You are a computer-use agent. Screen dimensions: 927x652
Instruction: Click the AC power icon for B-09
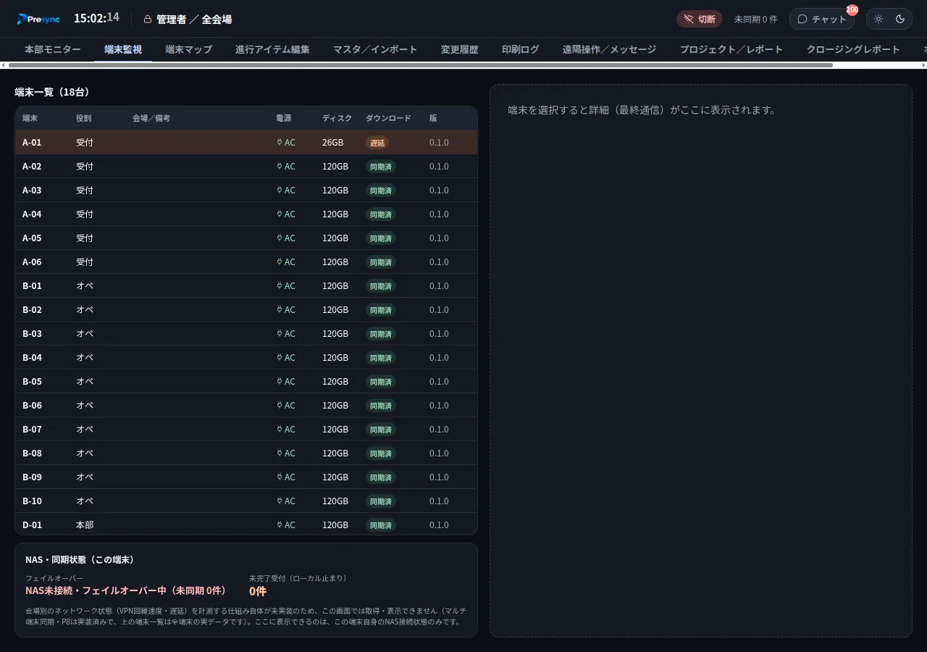pos(280,477)
